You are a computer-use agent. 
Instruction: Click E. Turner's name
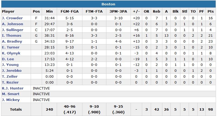(11, 47)
